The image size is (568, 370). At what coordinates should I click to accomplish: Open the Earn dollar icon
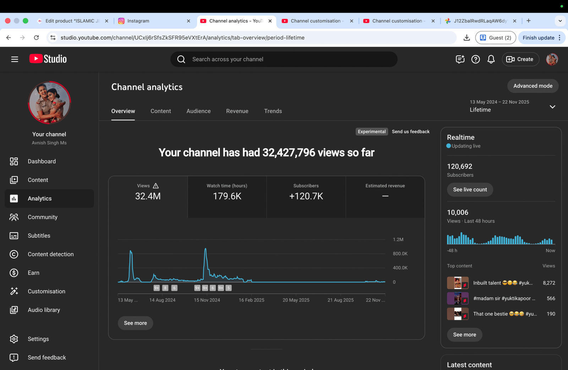tap(14, 273)
